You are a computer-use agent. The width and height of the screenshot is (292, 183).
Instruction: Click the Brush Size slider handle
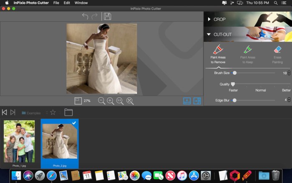pyautogui.click(x=234, y=73)
